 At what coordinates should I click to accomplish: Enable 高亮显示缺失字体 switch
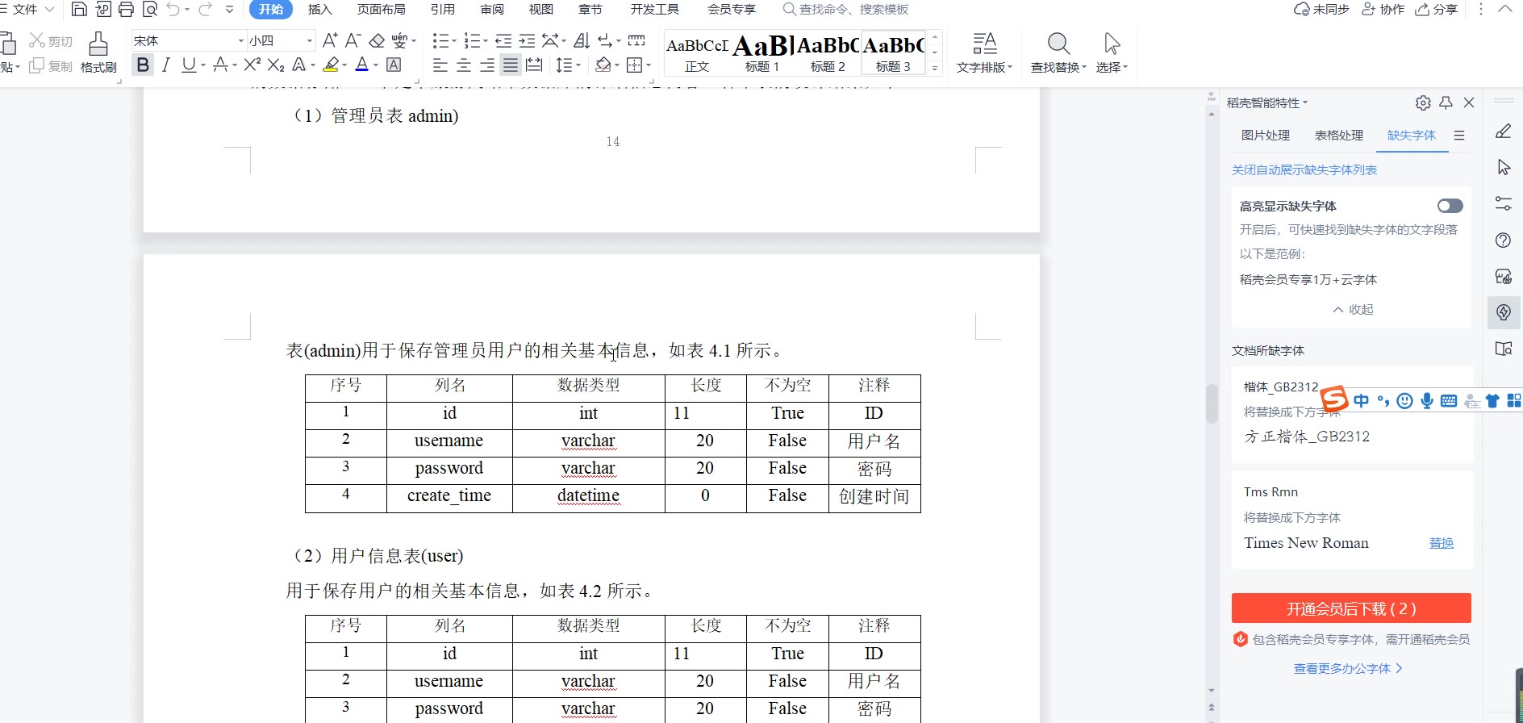pyautogui.click(x=1450, y=206)
